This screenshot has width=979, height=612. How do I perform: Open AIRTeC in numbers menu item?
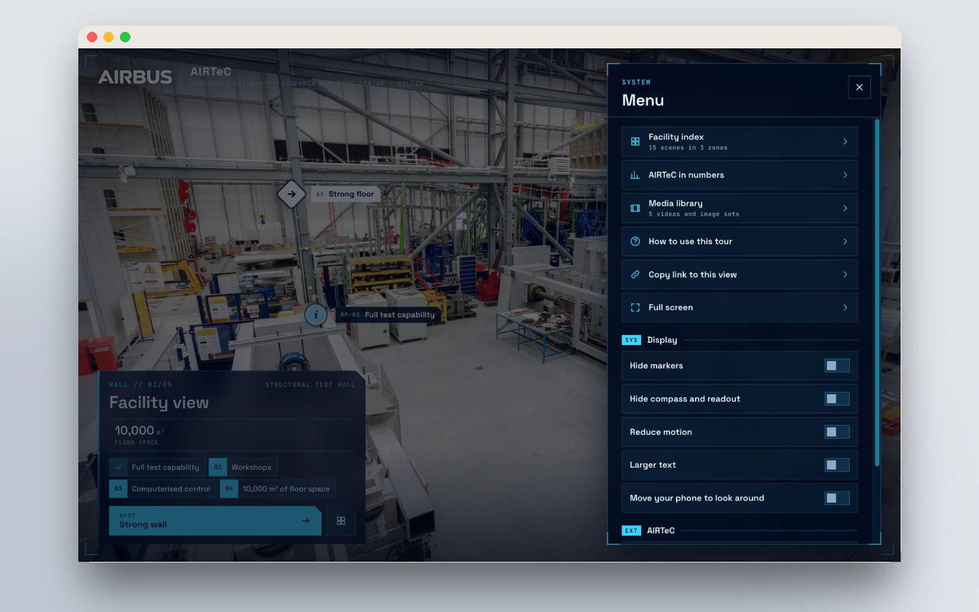[739, 175]
